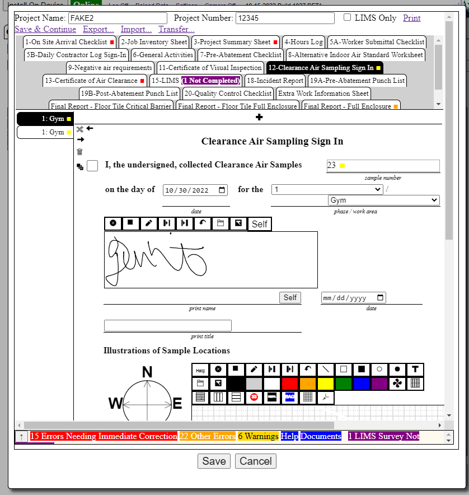Check the box beside 'I, the undersigned'

click(x=92, y=166)
